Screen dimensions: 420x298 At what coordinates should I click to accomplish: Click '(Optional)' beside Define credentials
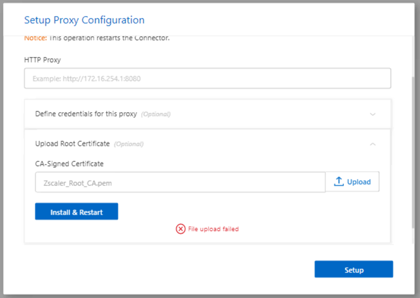[156, 114]
